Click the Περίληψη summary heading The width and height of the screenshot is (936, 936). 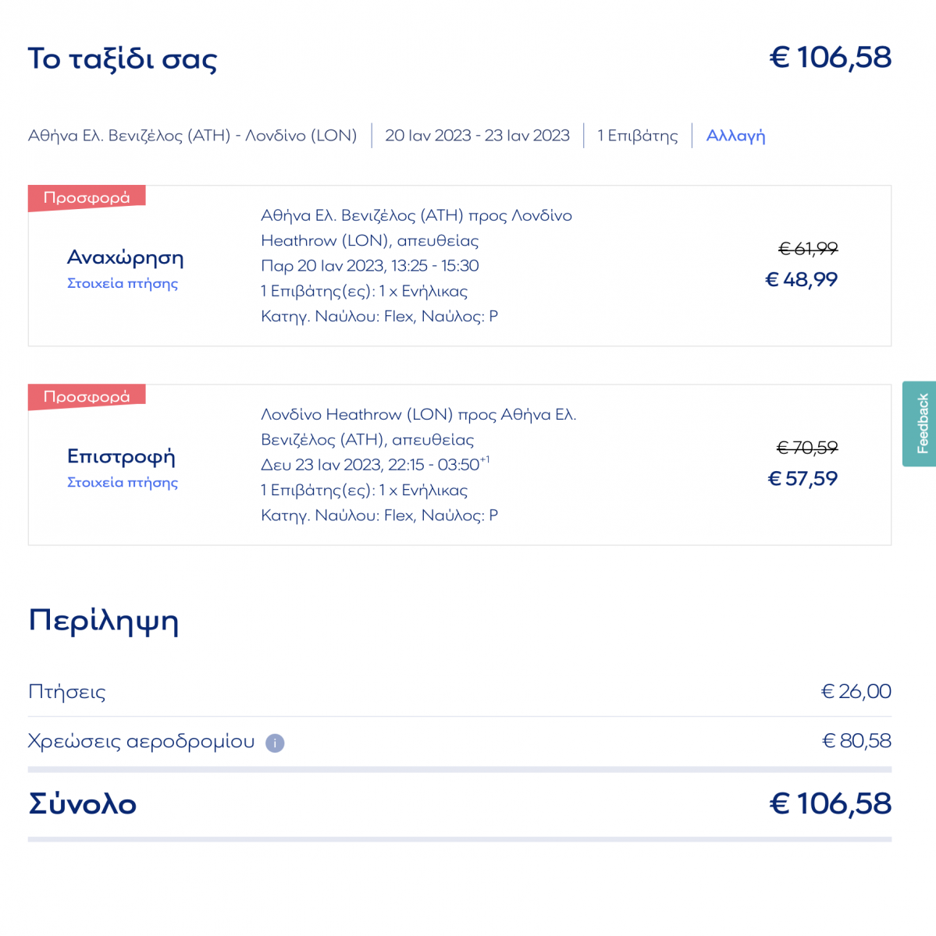click(104, 622)
